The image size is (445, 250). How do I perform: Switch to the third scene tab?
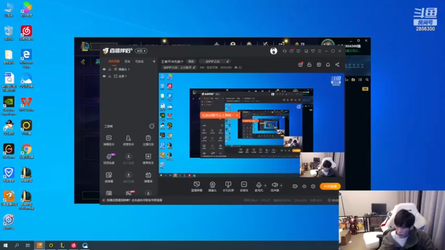(140, 61)
